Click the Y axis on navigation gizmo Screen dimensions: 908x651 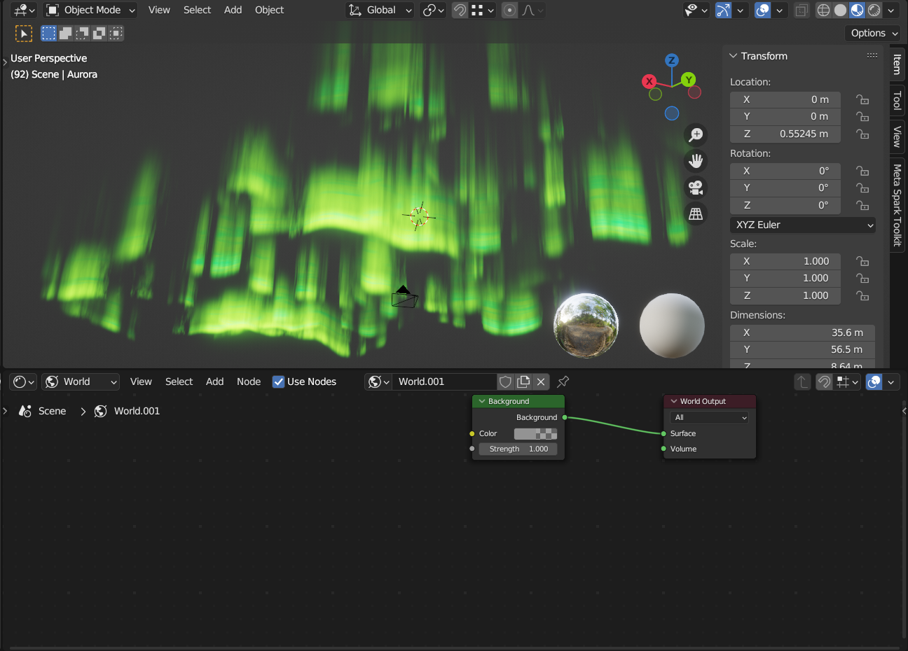point(689,80)
